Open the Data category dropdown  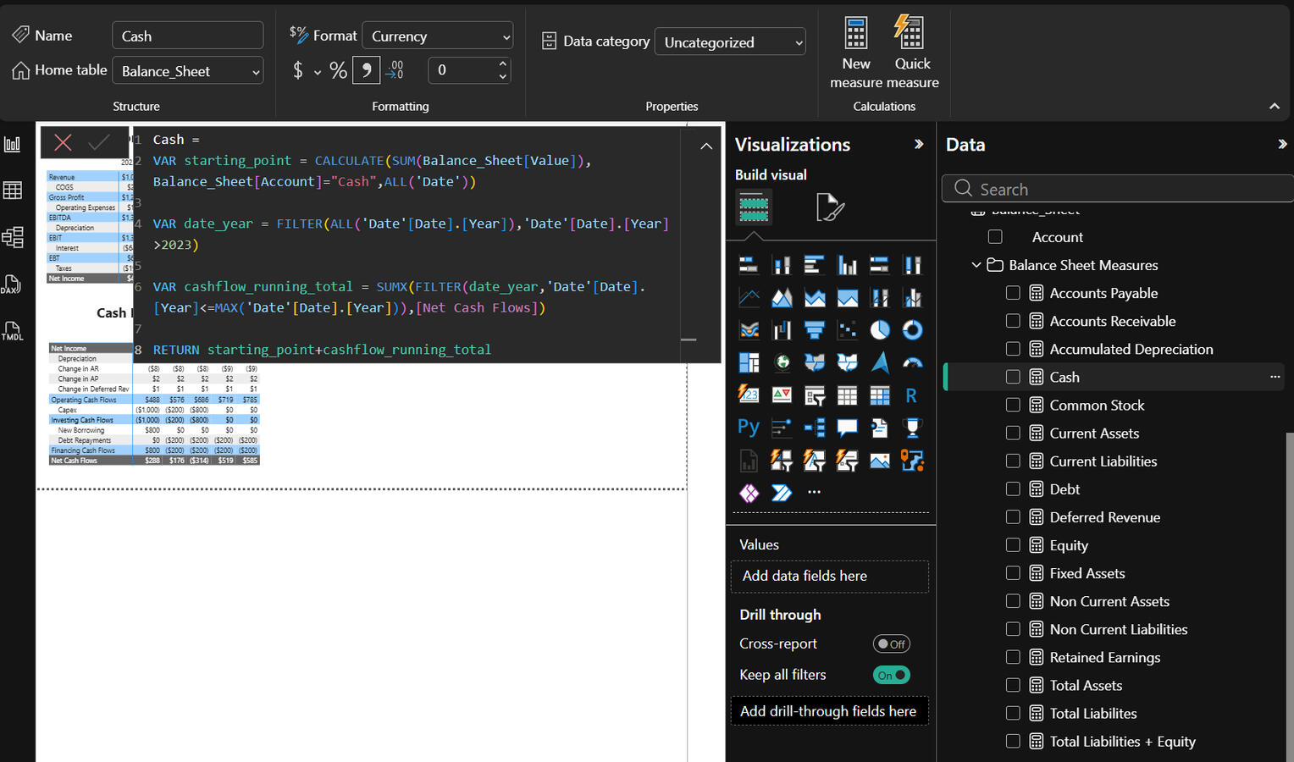[730, 42]
